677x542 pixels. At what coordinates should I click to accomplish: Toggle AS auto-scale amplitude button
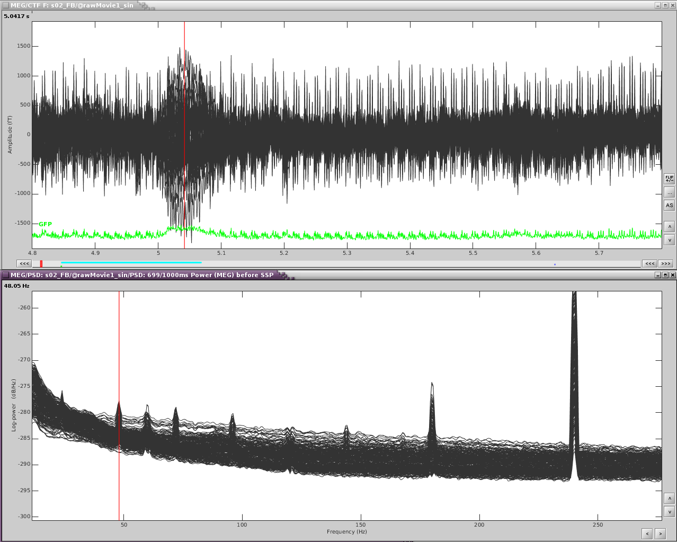[669, 206]
